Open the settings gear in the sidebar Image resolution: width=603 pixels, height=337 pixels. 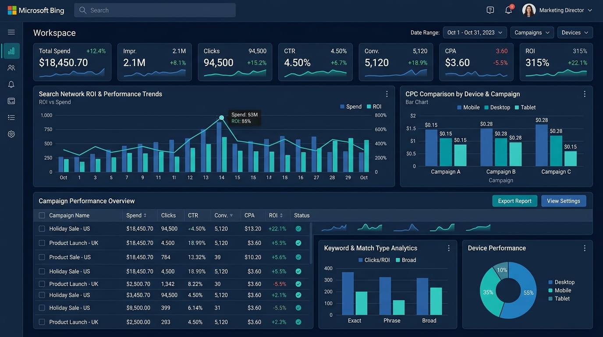(11, 134)
